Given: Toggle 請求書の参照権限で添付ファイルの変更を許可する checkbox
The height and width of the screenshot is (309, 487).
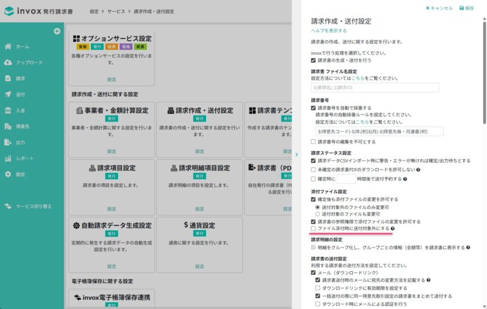Looking at the screenshot, I should click(x=313, y=222).
